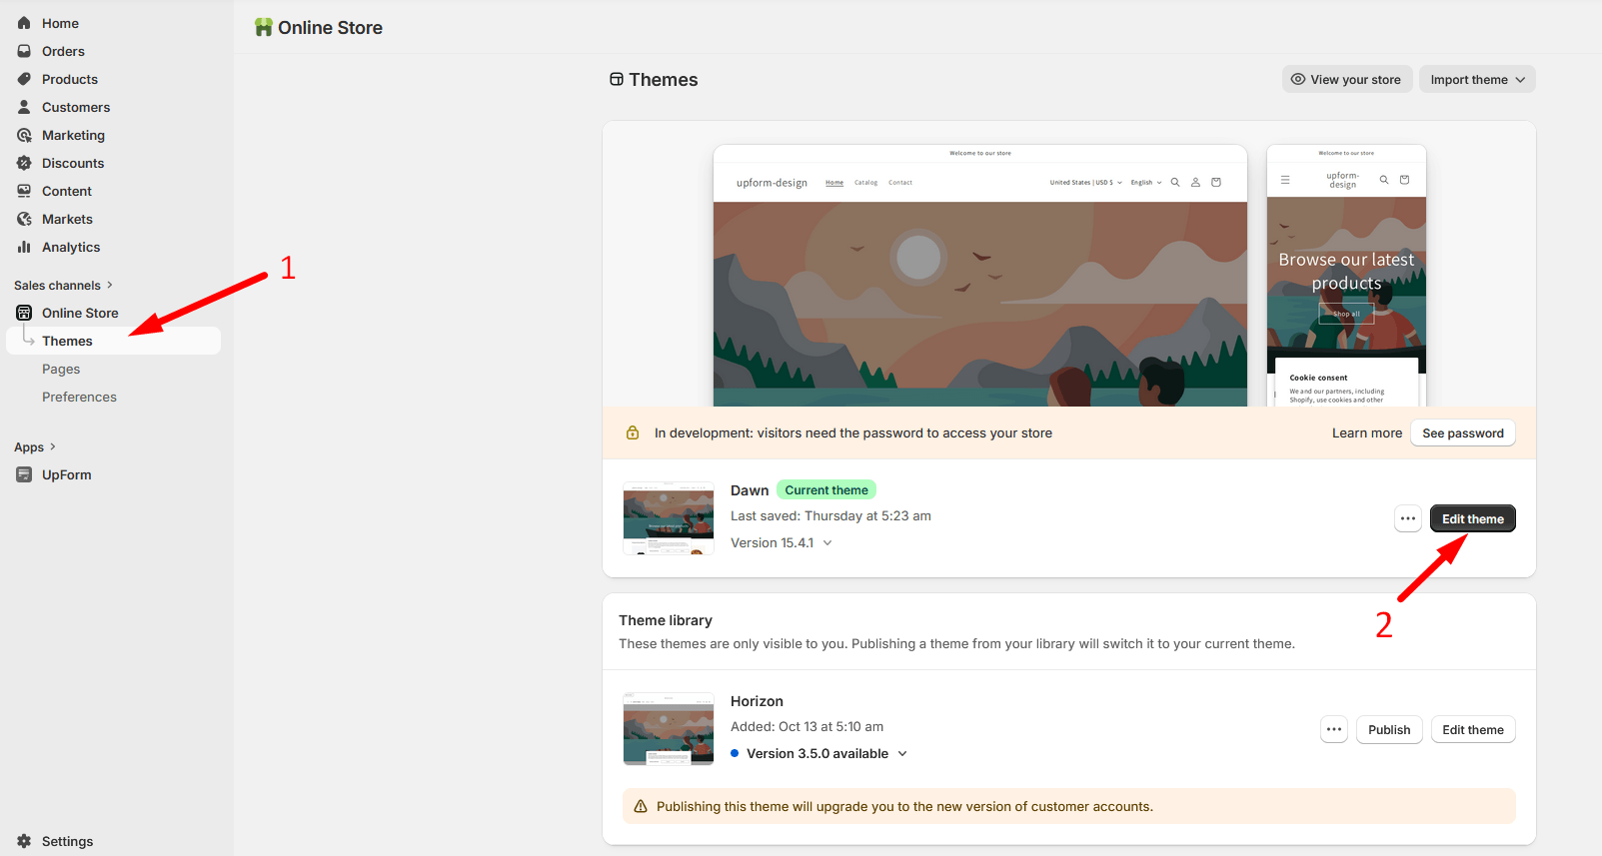Expand Dawn Version 15.4.1 chevron
This screenshot has height=856, width=1602.
pos(827,542)
